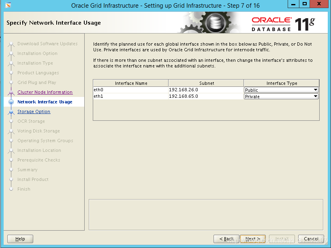Click the Installation Option step label
This screenshot has width=331, height=248.
[x=37, y=53]
